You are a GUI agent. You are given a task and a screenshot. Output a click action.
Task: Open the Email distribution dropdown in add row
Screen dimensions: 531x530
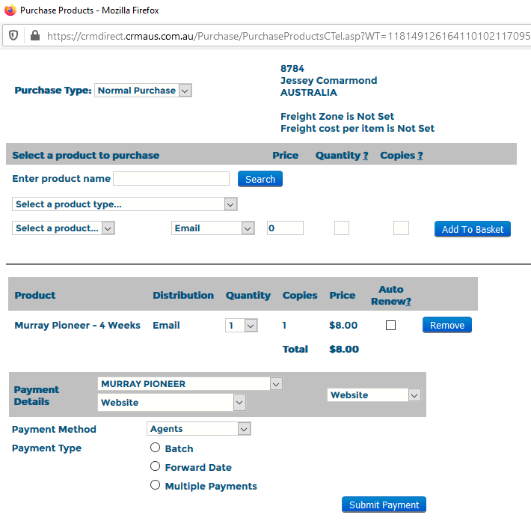tap(212, 228)
